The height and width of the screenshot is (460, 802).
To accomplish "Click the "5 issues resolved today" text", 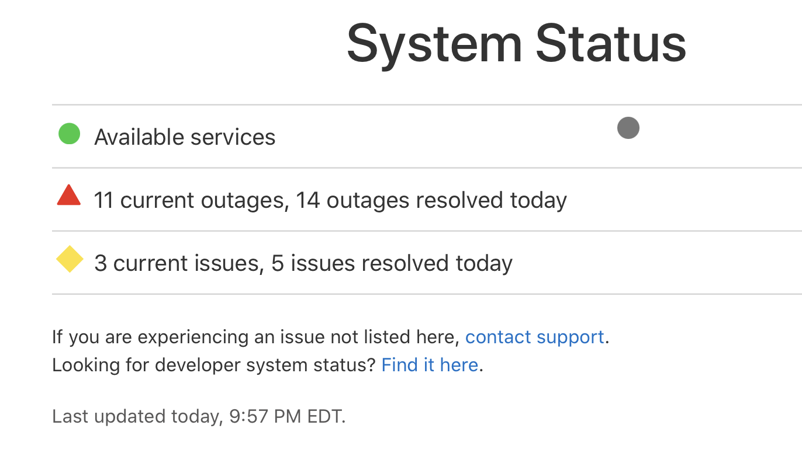I will click(392, 263).
